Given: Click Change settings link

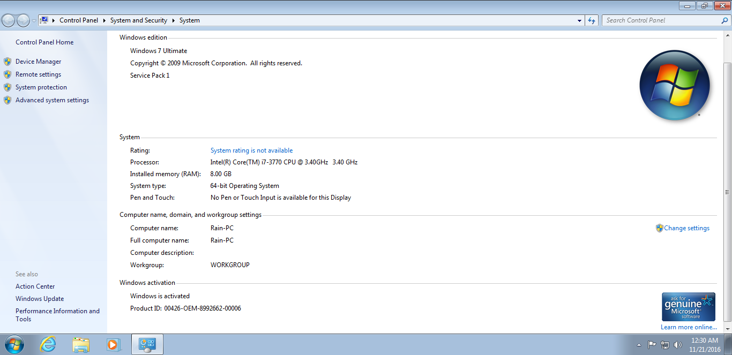Looking at the screenshot, I should point(686,228).
